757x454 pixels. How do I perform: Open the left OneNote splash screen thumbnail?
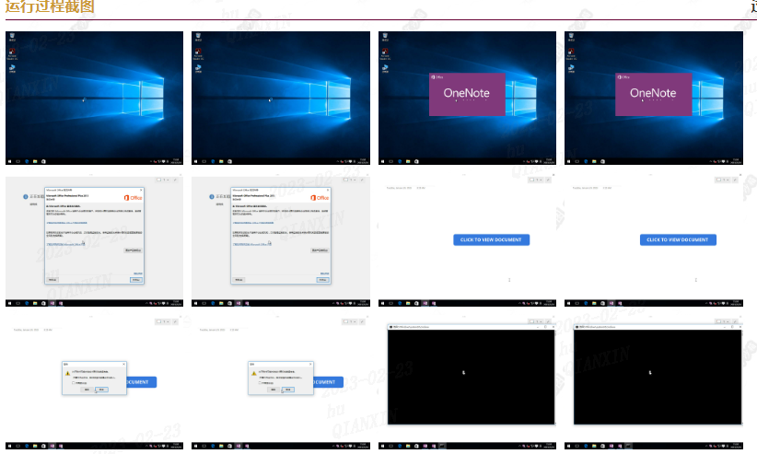coord(467,98)
